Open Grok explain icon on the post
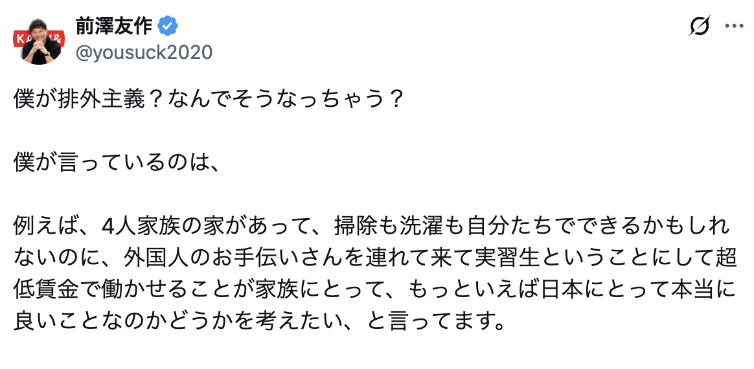This screenshot has height=369, width=754. pyautogui.click(x=700, y=25)
